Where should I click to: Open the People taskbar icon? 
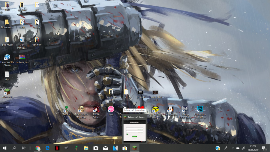pos(226,148)
